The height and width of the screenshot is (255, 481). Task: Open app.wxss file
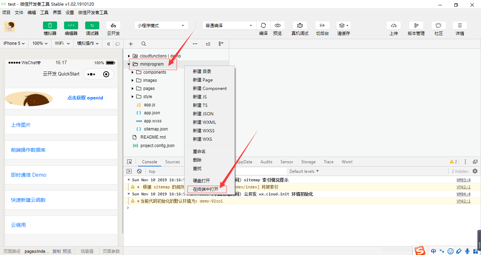tap(152, 121)
